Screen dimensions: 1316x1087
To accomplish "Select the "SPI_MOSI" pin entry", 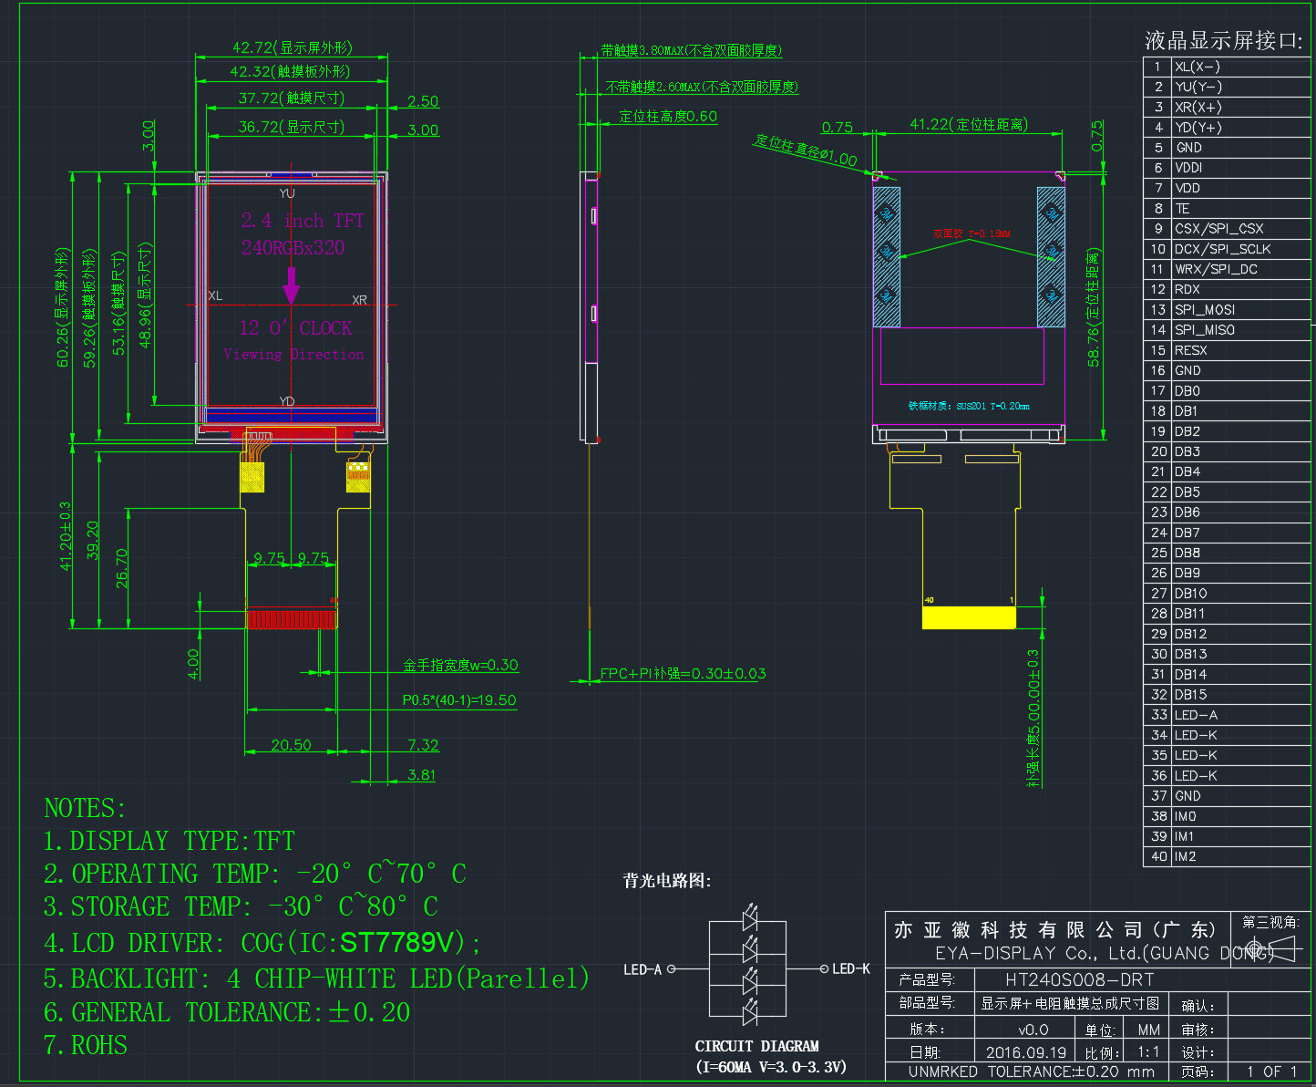I will (1205, 310).
